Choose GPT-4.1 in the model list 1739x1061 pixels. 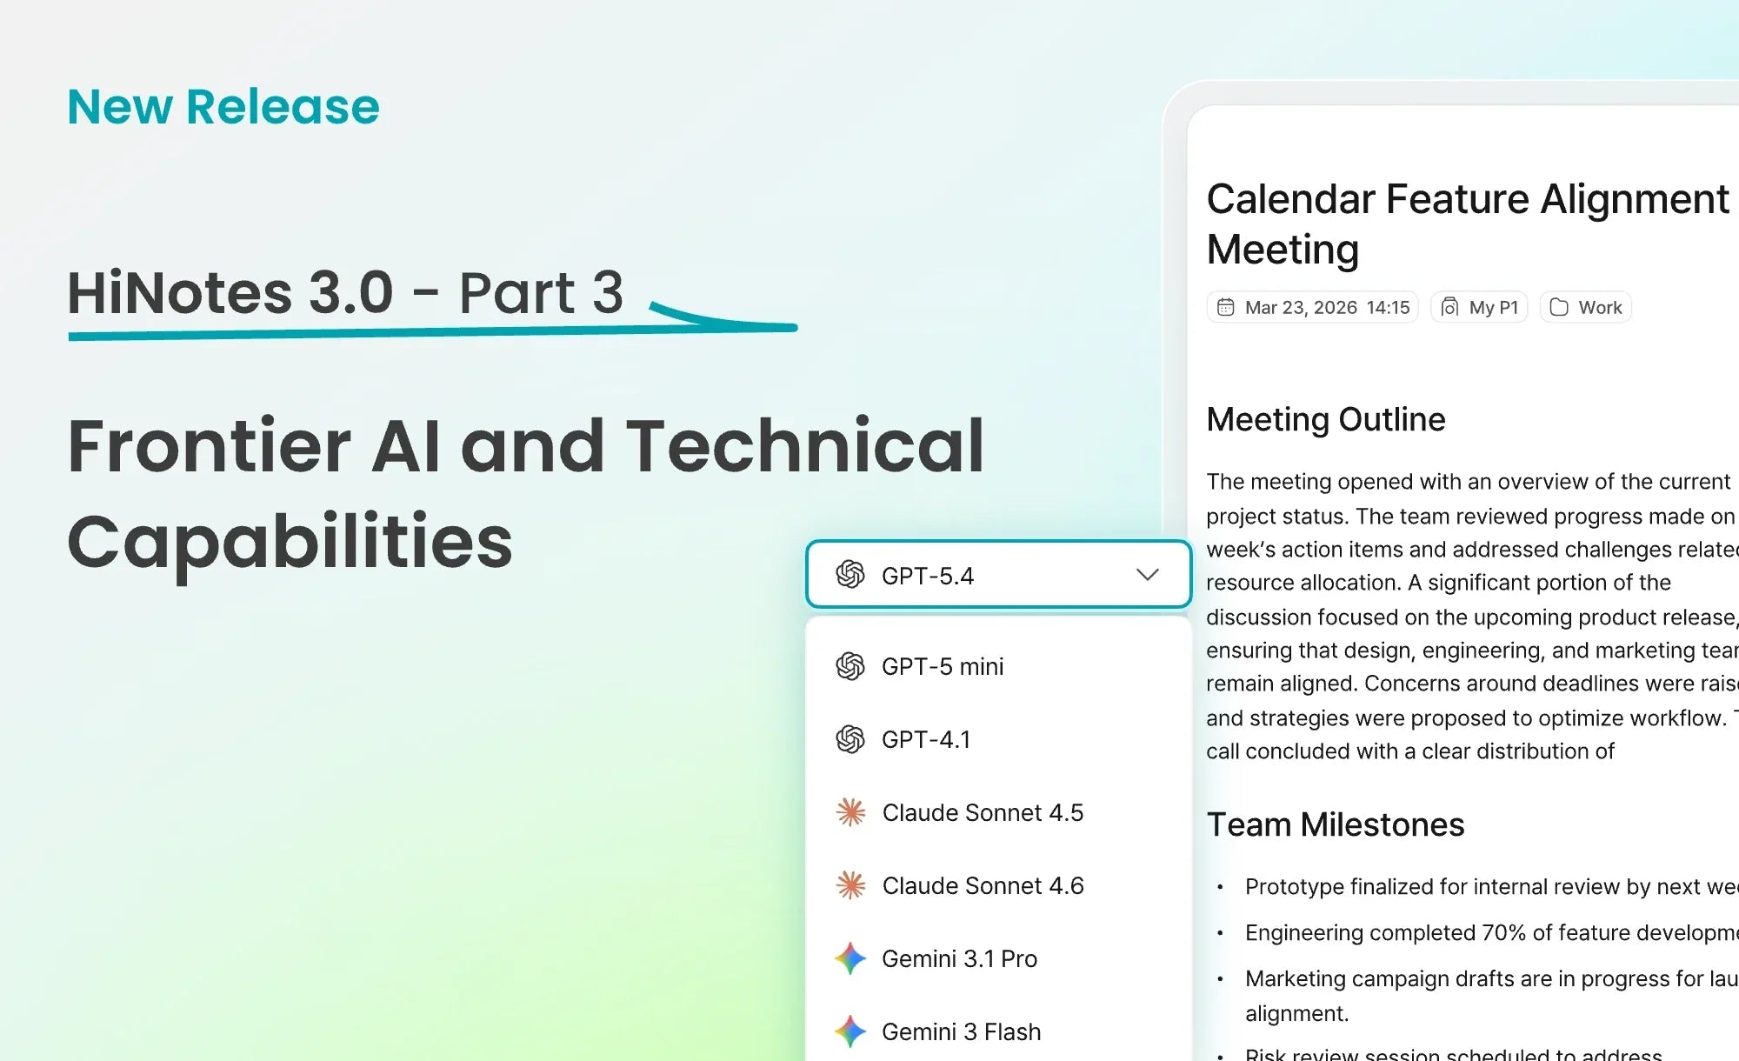pos(998,739)
